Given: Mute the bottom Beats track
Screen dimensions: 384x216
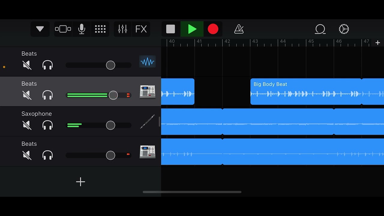Looking at the screenshot, I should point(27,155).
